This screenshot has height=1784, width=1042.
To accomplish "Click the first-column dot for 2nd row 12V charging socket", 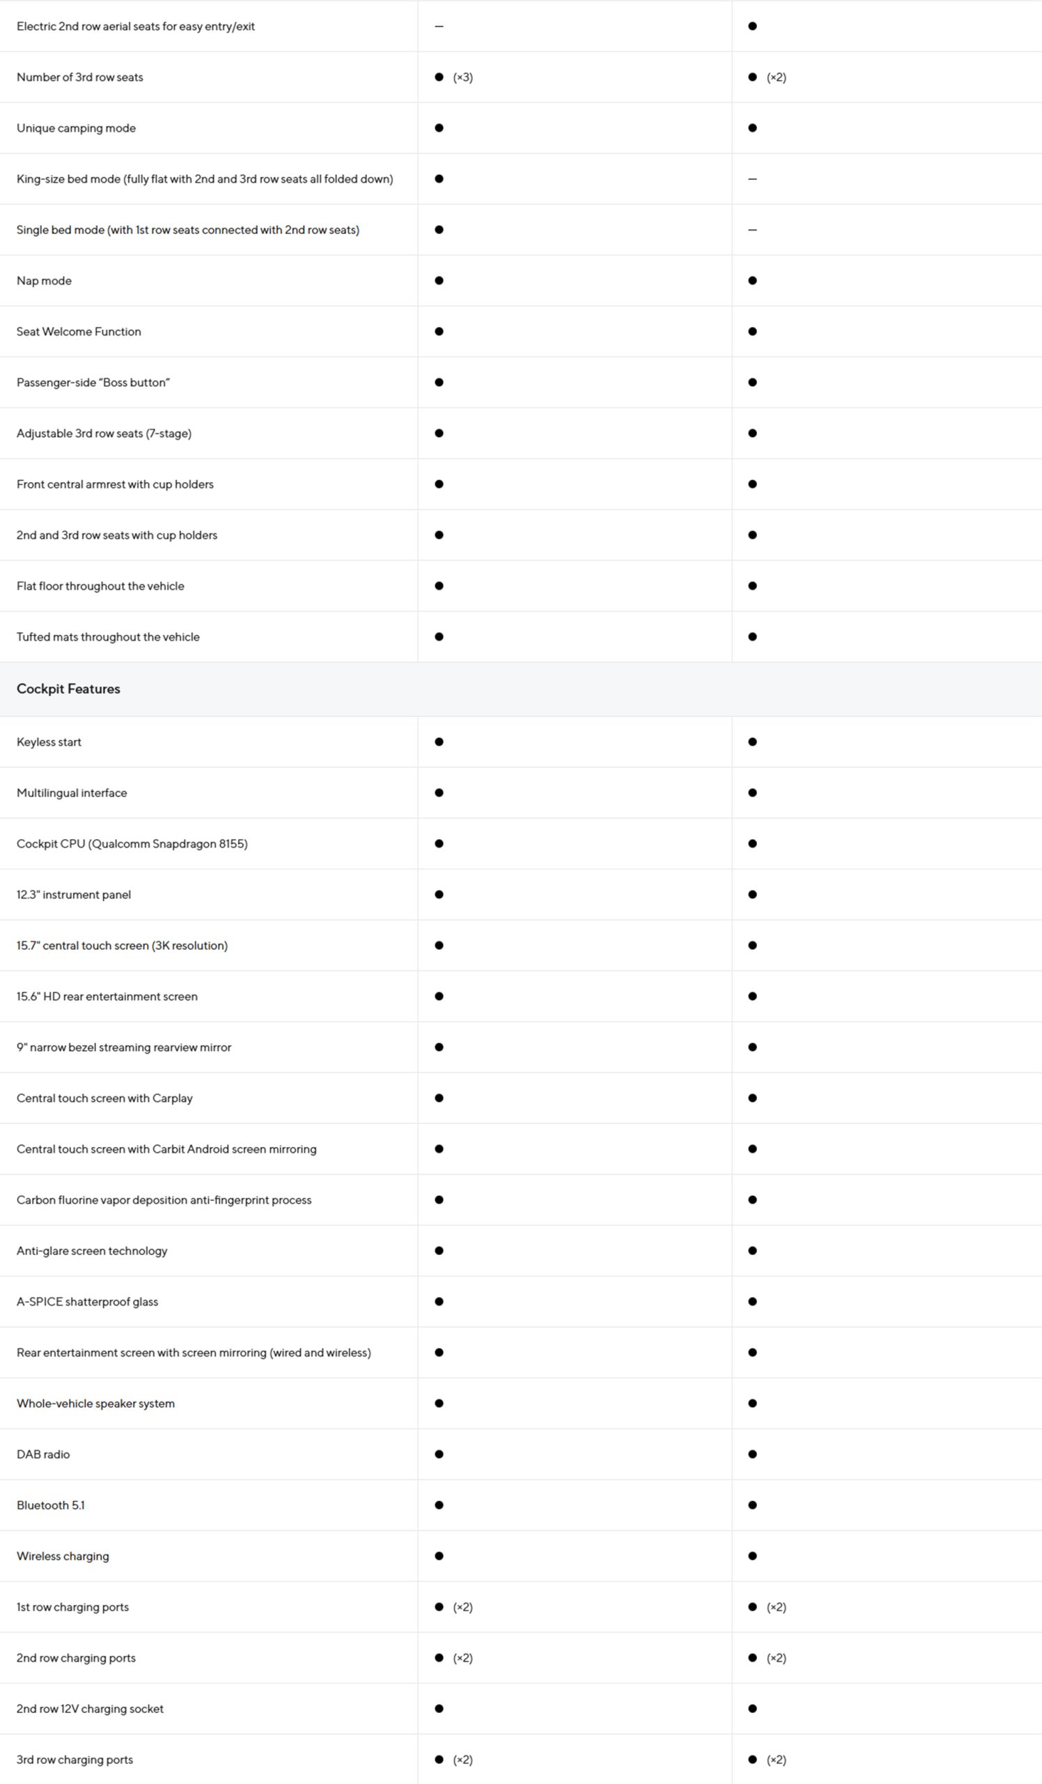I will (440, 1709).
